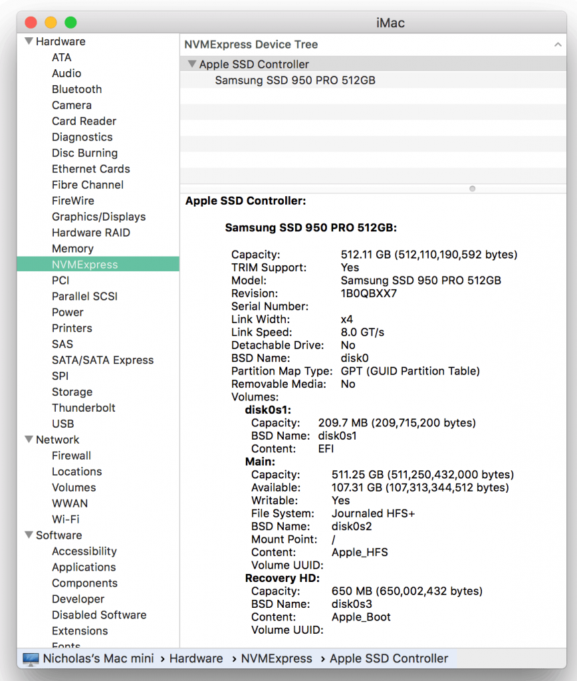
Task: Select Memory in the sidebar
Action: [x=72, y=249]
